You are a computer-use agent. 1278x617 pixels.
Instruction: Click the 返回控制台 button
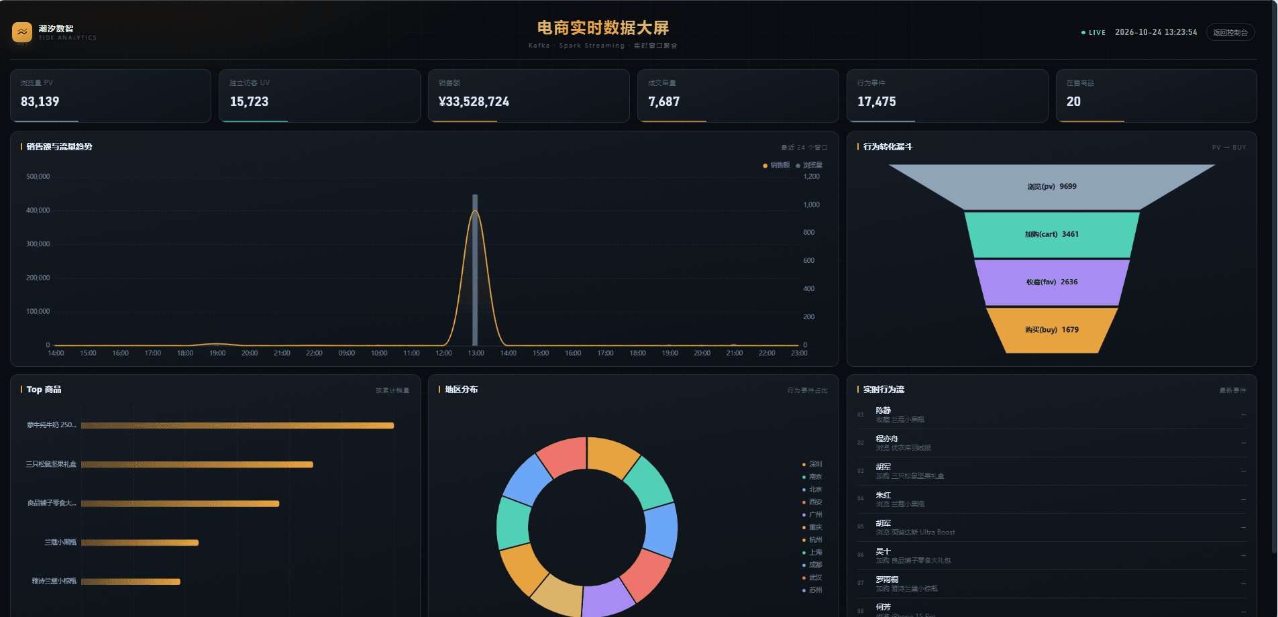click(x=1230, y=32)
